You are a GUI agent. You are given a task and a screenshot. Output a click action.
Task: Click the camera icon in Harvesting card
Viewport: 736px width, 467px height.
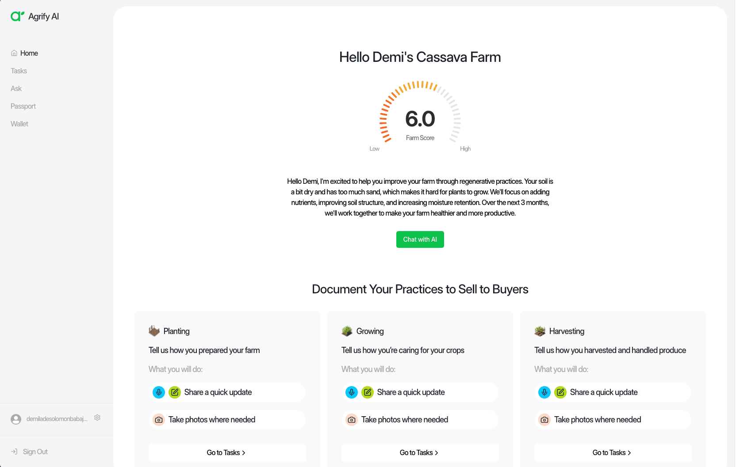pos(544,420)
